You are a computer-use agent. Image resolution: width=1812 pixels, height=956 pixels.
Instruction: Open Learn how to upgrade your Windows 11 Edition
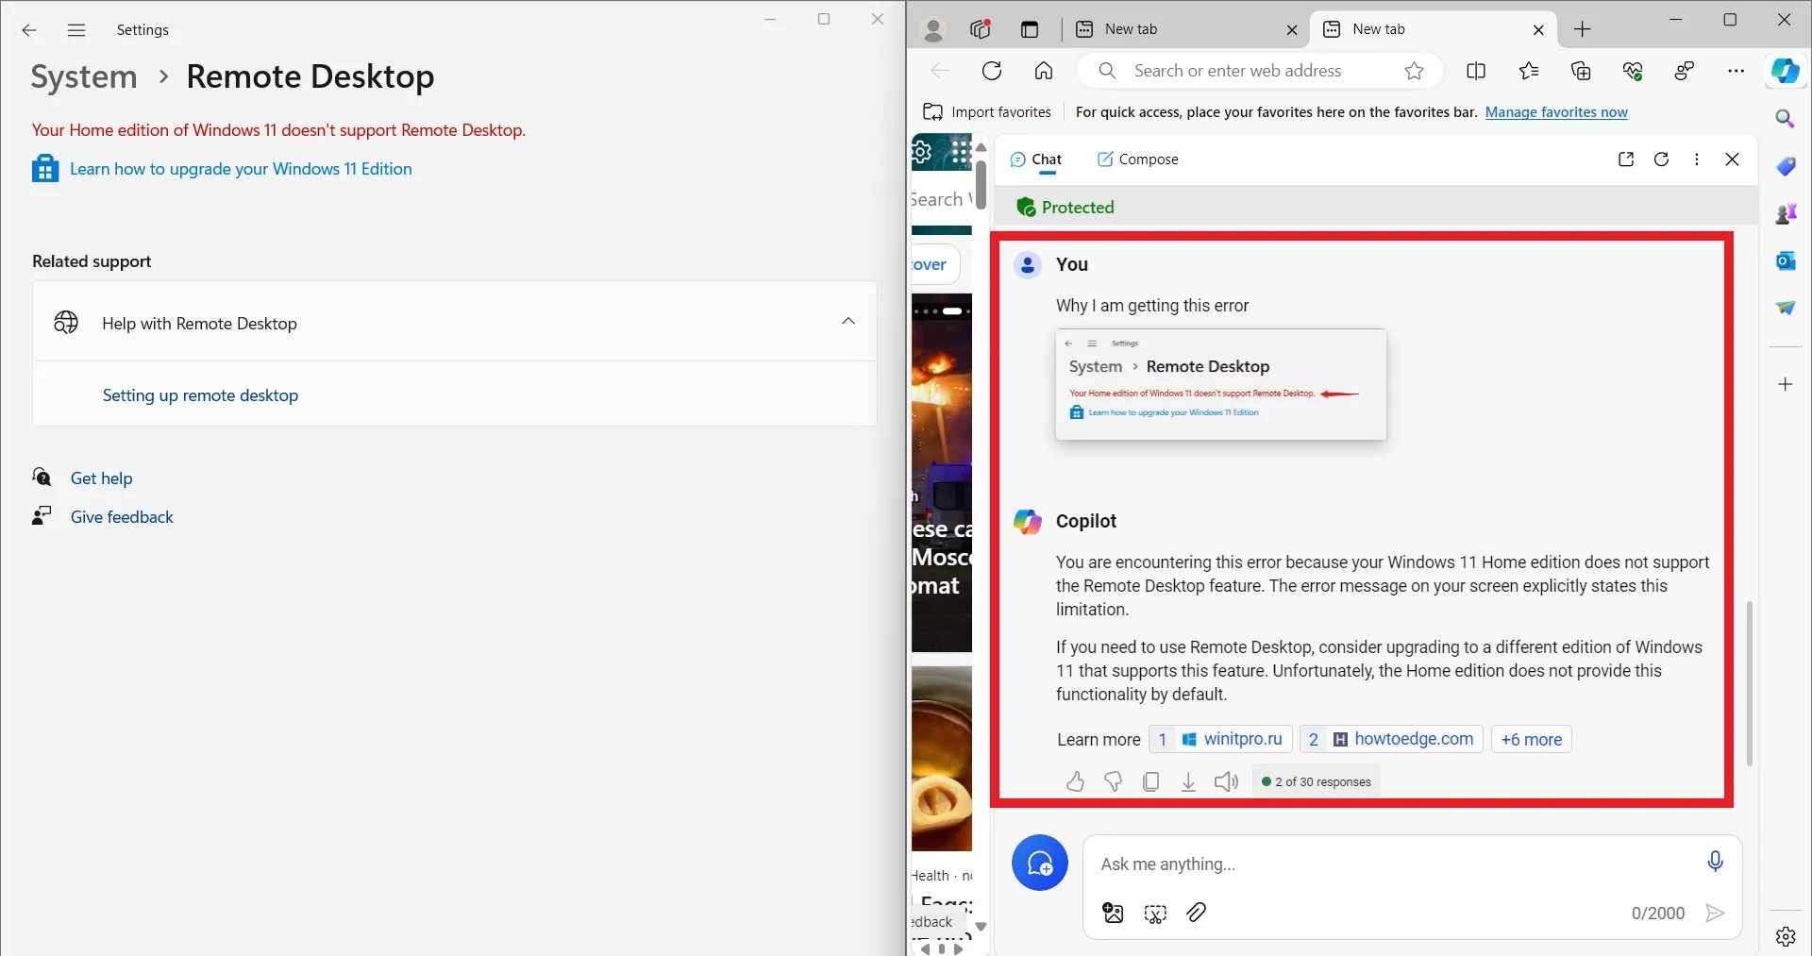(x=242, y=170)
